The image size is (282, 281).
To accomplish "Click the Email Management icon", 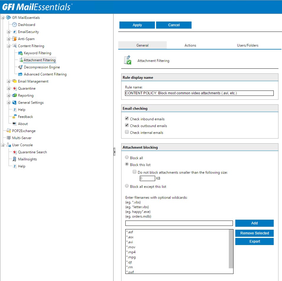I will click(14, 81).
